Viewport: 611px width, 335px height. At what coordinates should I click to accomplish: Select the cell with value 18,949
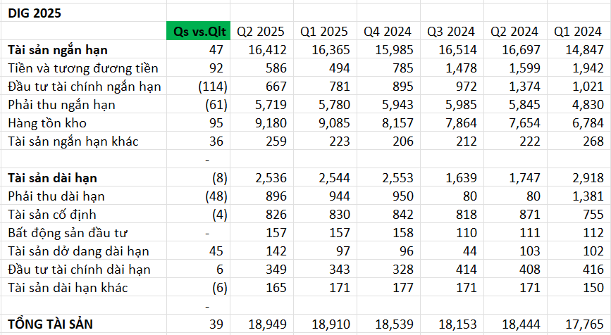tap(261, 324)
